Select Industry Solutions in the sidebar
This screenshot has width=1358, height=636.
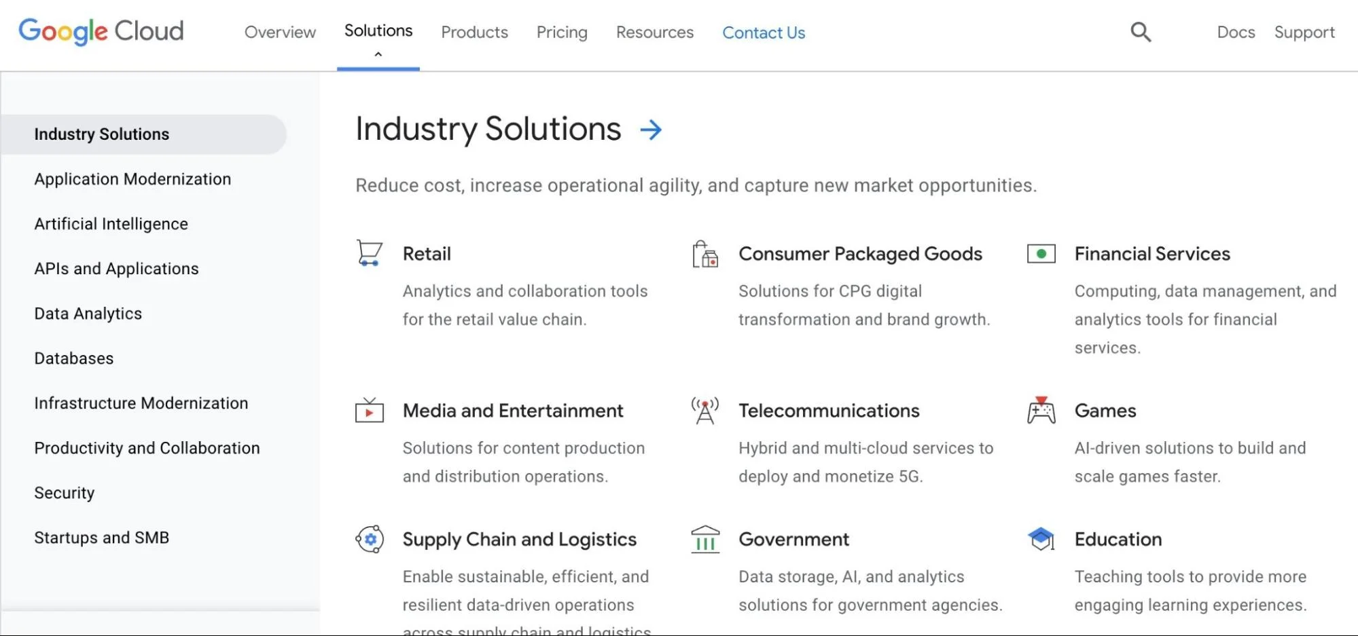[143, 134]
